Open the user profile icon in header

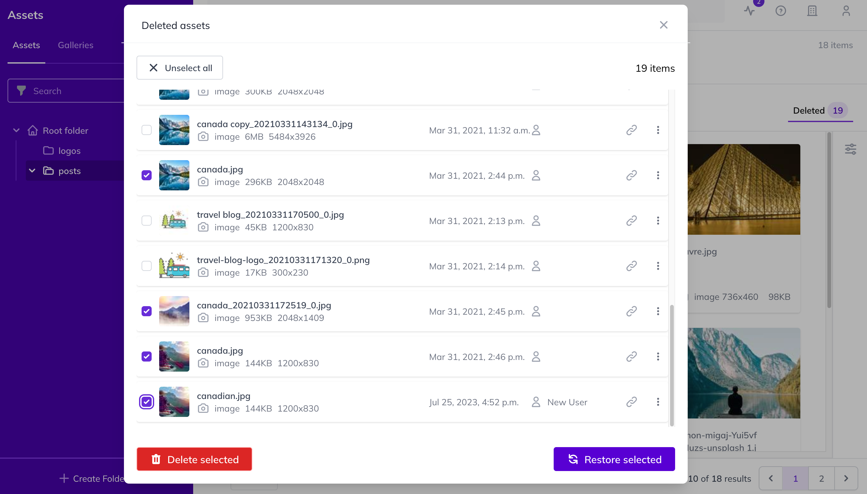(846, 11)
